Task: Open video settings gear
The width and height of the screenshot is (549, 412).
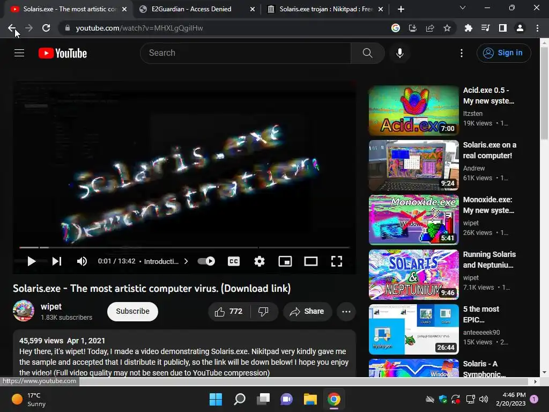Action: 259,261
